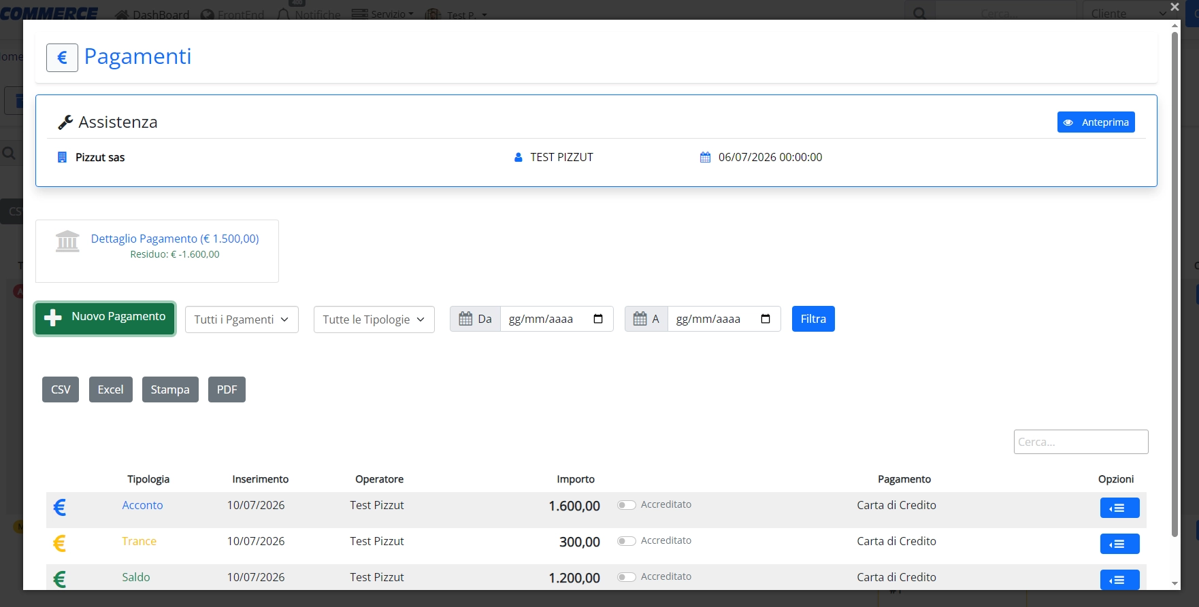
Task: Open options menu for the Trance row
Action: 1119,544
